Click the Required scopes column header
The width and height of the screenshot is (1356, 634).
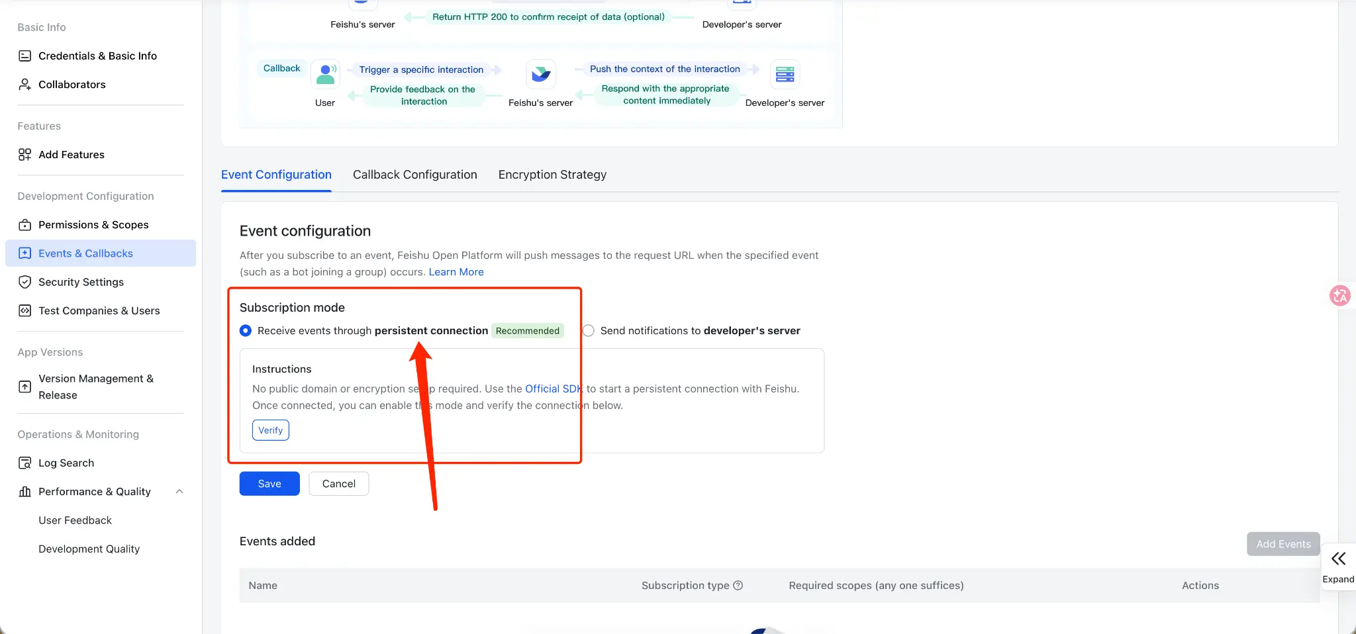pos(876,585)
